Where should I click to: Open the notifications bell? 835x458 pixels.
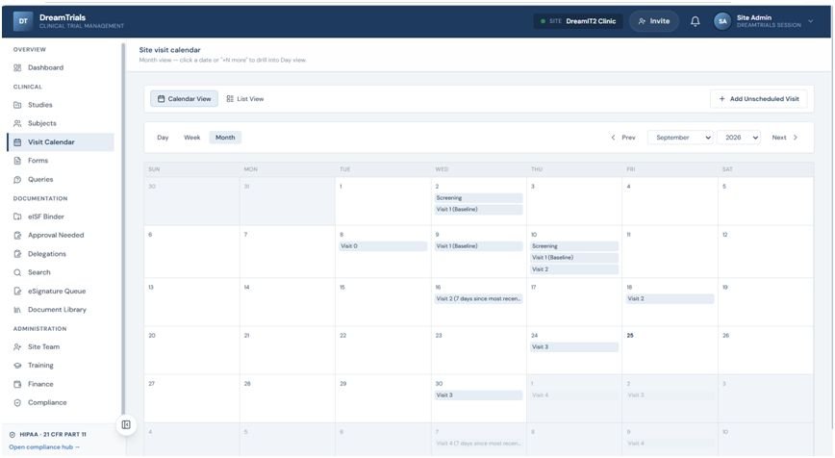click(695, 21)
